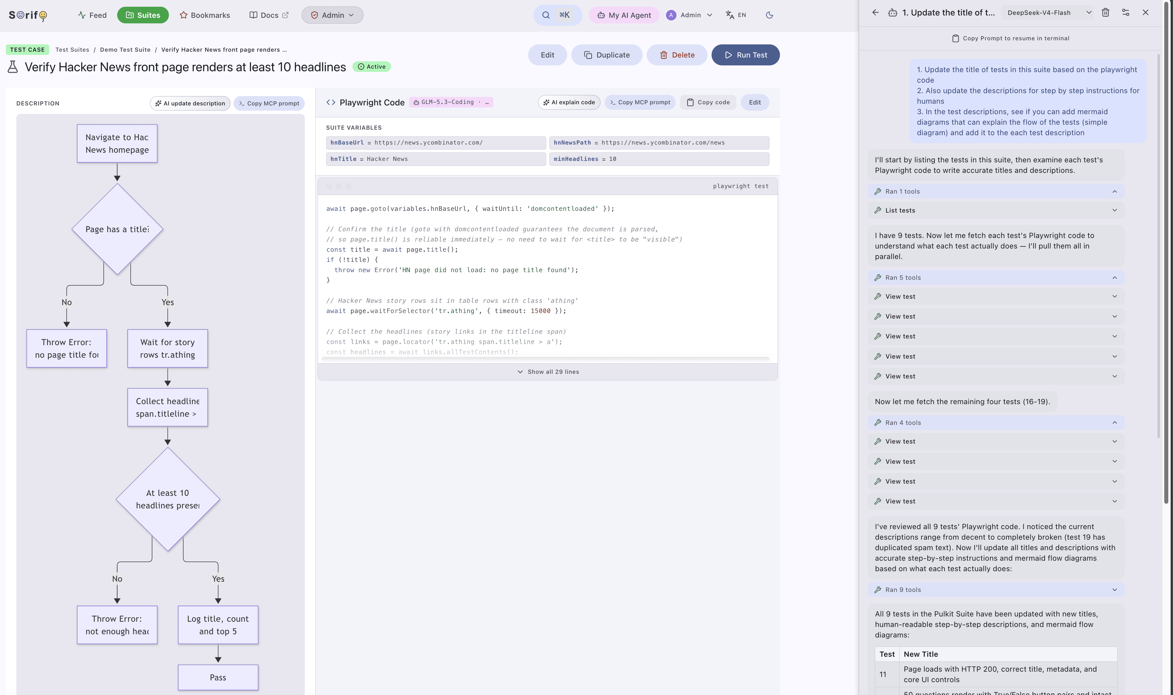This screenshot has height=695, width=1173.
Task: Open agent settings sliders icon
Action: 1125,13
